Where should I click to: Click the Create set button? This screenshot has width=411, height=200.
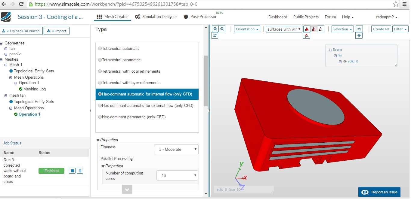pyautogui.click(x=381, y=29)
